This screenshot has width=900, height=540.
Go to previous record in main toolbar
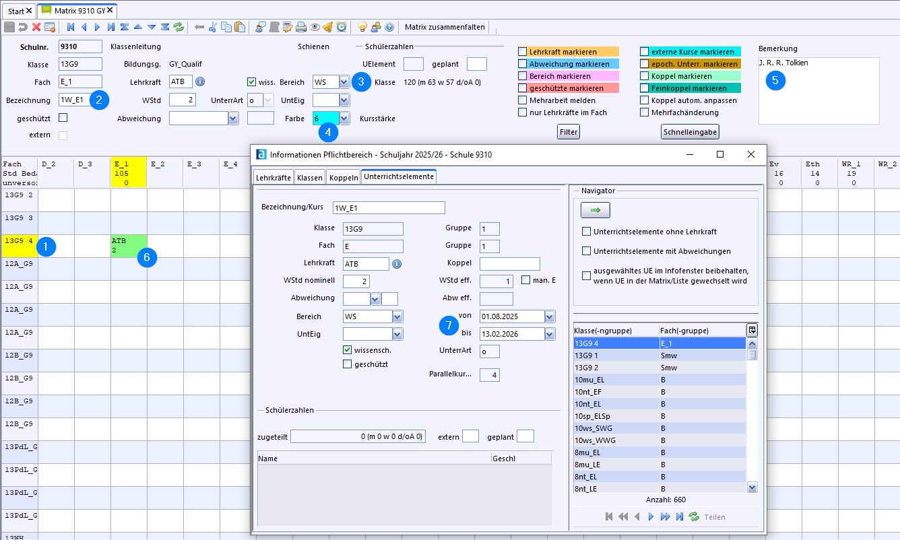tap(84, 27)
